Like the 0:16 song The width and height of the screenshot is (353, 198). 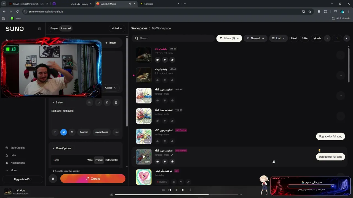coord(157,161)
